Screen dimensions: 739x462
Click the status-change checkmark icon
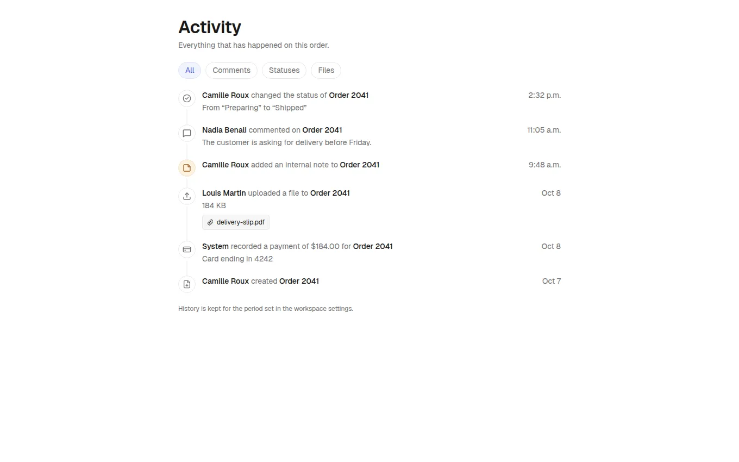187,98
